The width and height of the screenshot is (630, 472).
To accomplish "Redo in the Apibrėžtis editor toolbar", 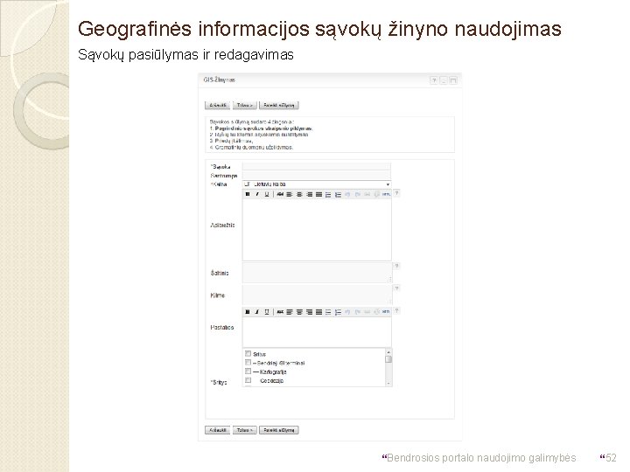I will coord(357,194).
